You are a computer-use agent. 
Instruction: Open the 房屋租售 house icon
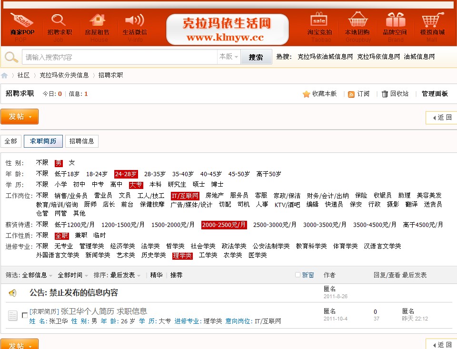(97, 20)
